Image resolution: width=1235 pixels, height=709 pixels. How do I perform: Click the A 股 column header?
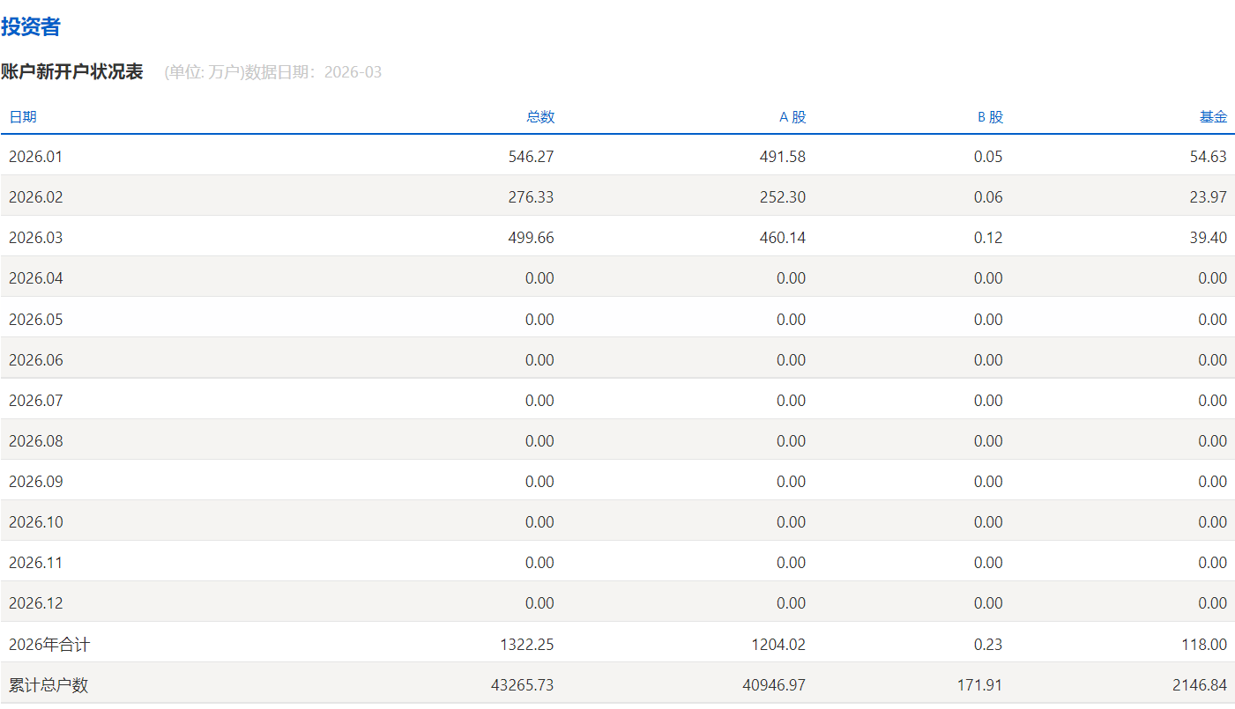click(x=792, y=117)
